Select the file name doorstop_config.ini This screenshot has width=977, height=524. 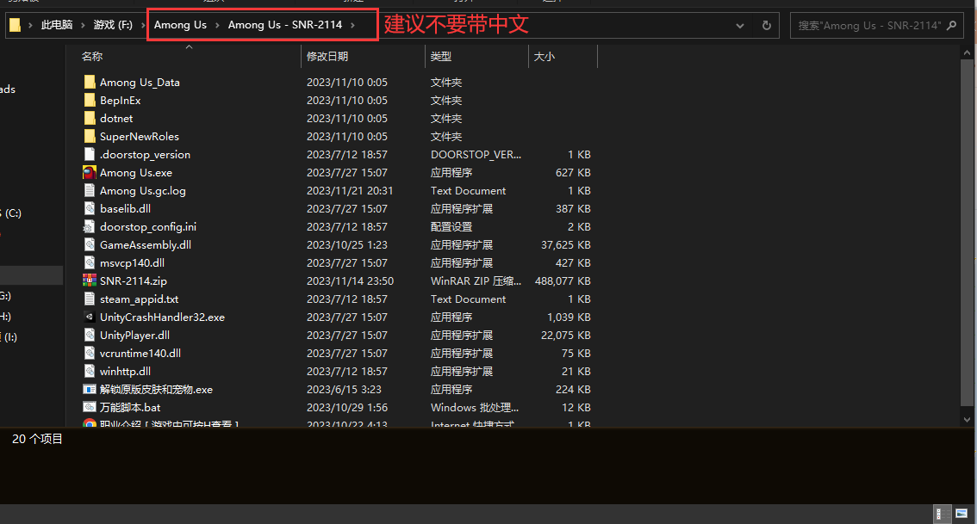[147, 226]
